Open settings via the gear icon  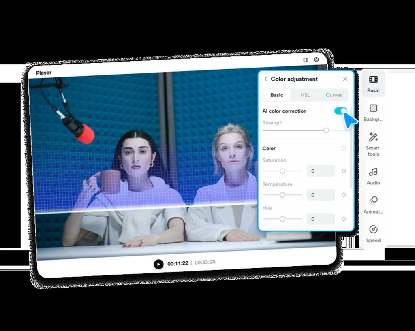[x=316, y=60]
